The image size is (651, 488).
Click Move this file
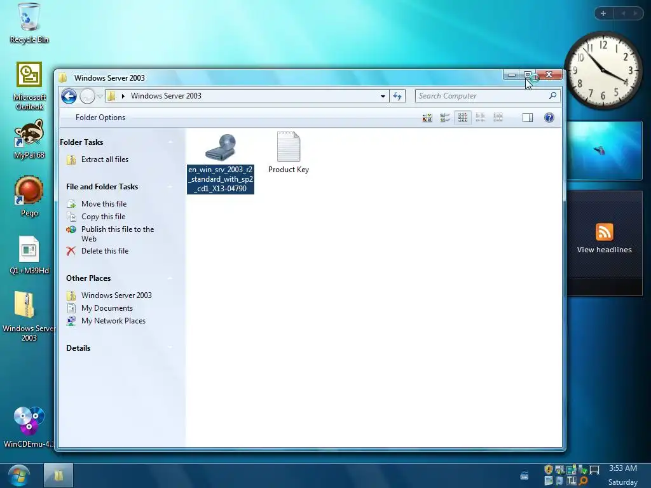(x=104, y=204)
